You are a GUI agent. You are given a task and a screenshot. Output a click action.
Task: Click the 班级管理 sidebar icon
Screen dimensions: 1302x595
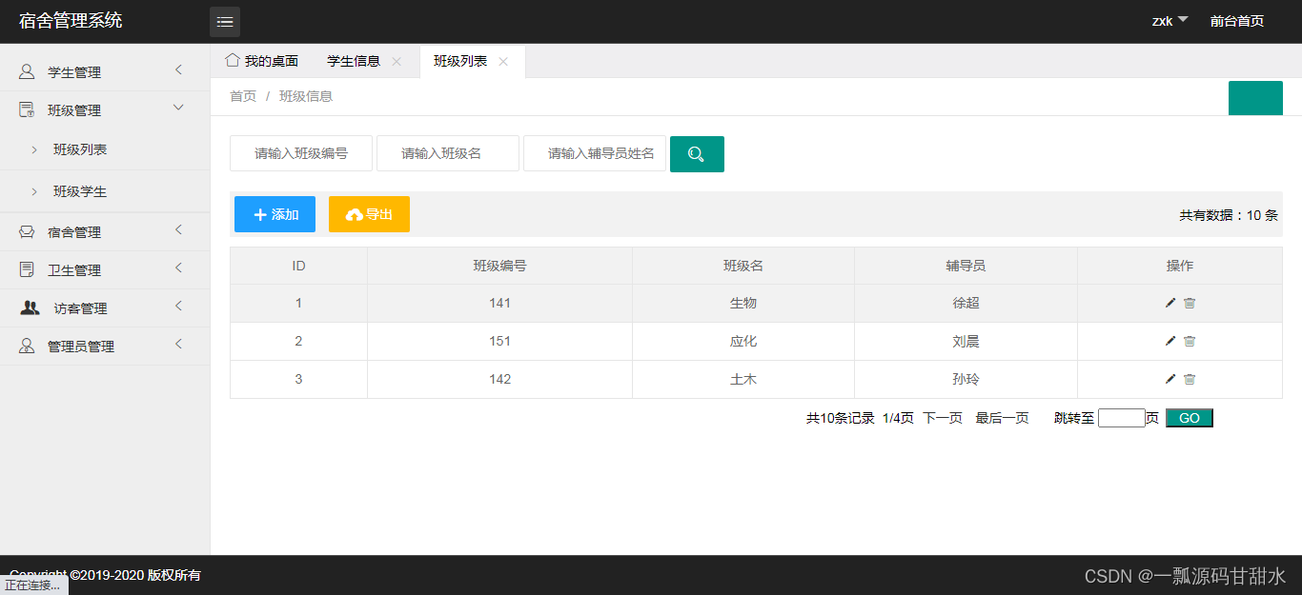click(27, 109)
